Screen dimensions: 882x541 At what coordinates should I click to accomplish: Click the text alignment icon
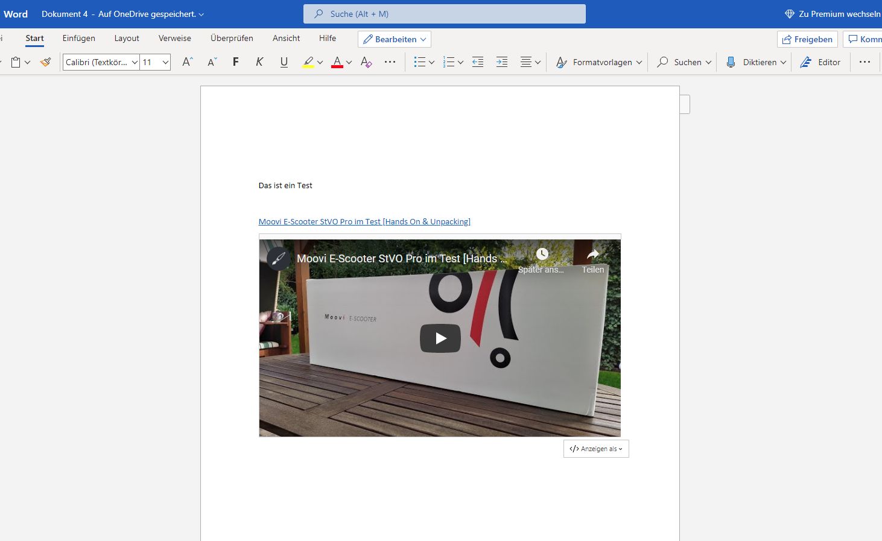(x=526, y=62)
